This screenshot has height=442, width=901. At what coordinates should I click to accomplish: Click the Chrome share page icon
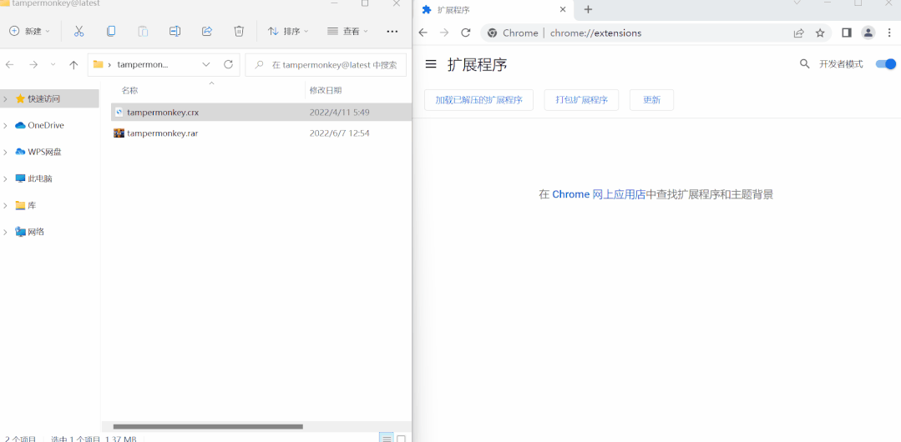799,33
